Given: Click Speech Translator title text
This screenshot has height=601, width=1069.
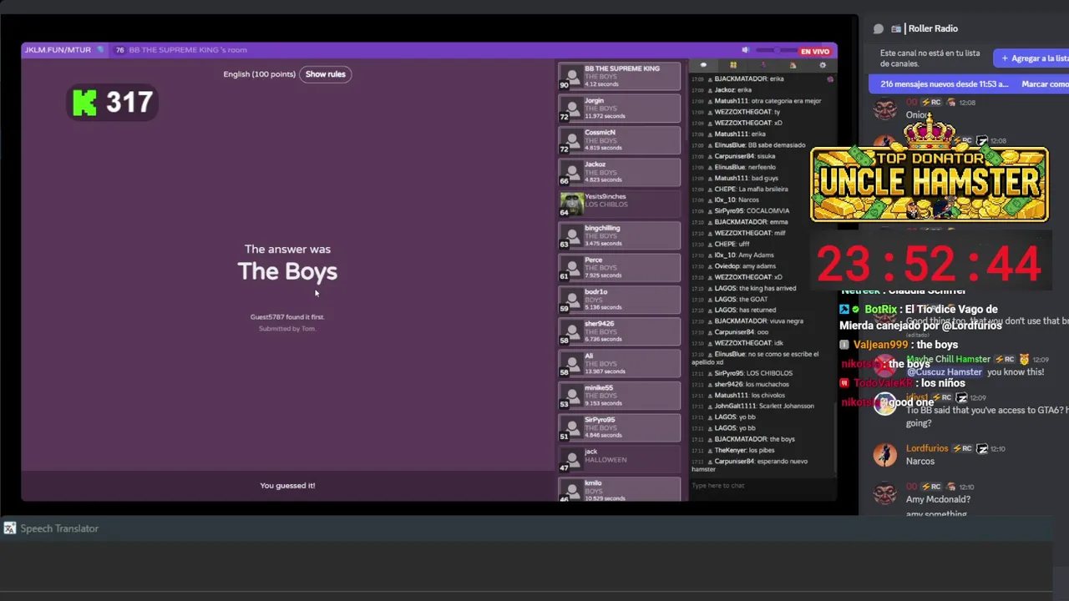Looking at the screenshot, I should (59, 528).
